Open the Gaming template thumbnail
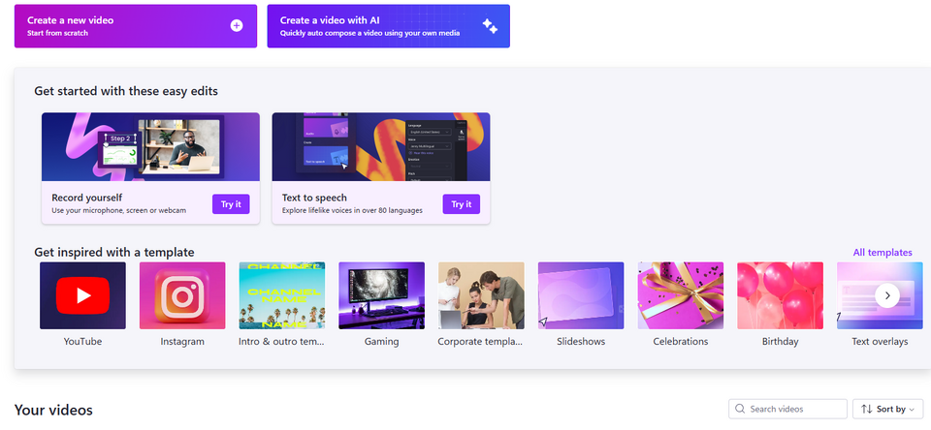The width and height of the screenshot is (931, 430). 381,295
